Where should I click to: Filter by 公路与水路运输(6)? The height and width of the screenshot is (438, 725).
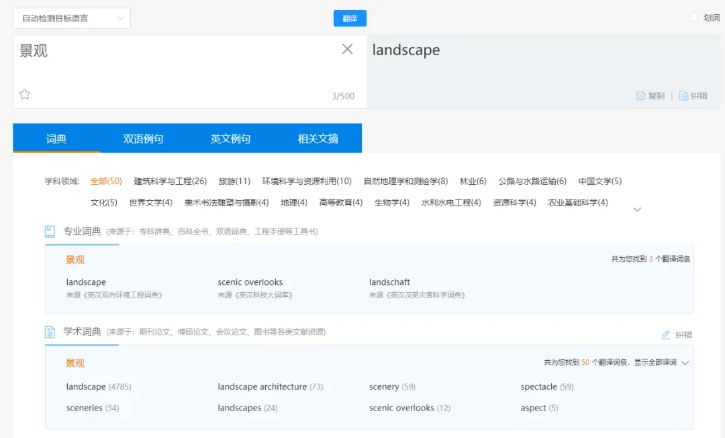pyautogui.click(x=532, y=181)
